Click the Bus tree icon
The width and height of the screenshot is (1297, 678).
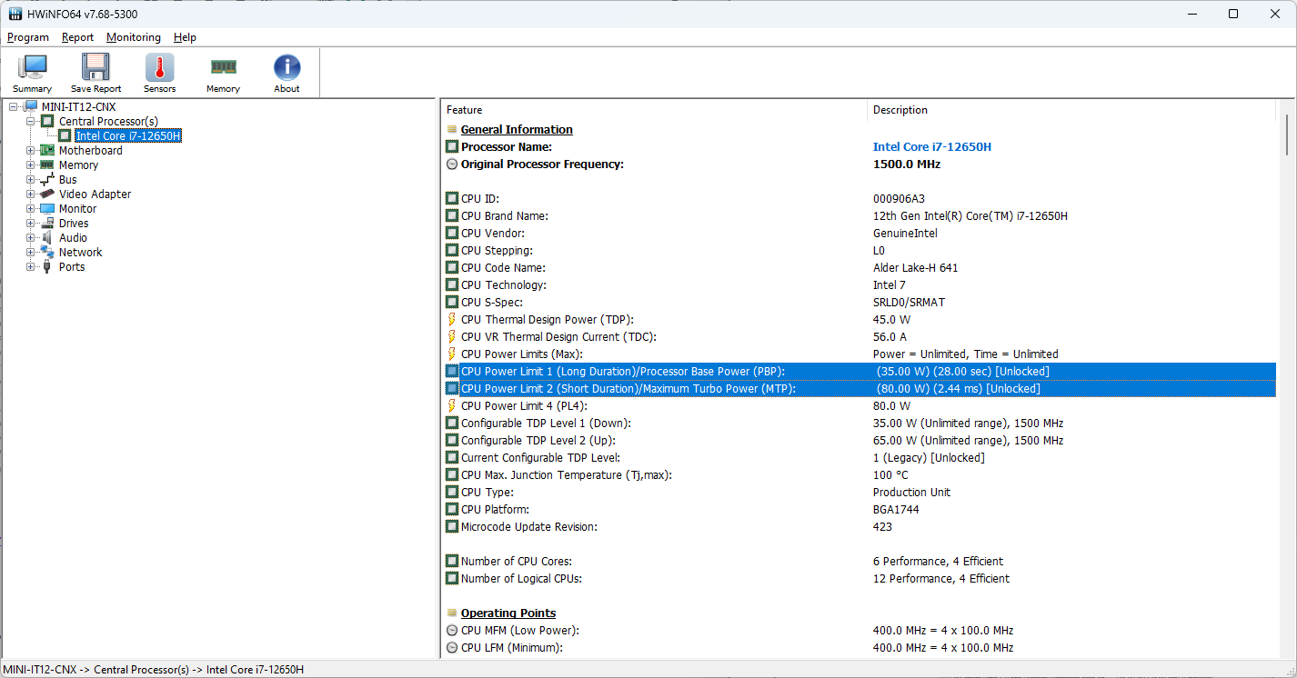(x=47, y=180)
